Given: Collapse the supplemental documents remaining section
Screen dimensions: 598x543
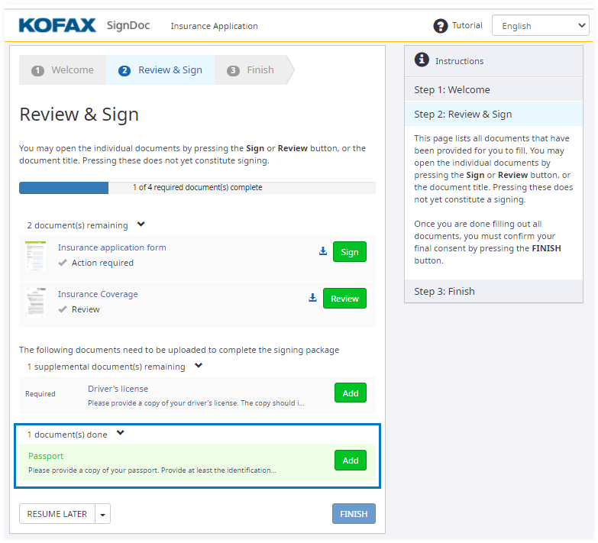Looking at the screenshot, I should [199, 366].
